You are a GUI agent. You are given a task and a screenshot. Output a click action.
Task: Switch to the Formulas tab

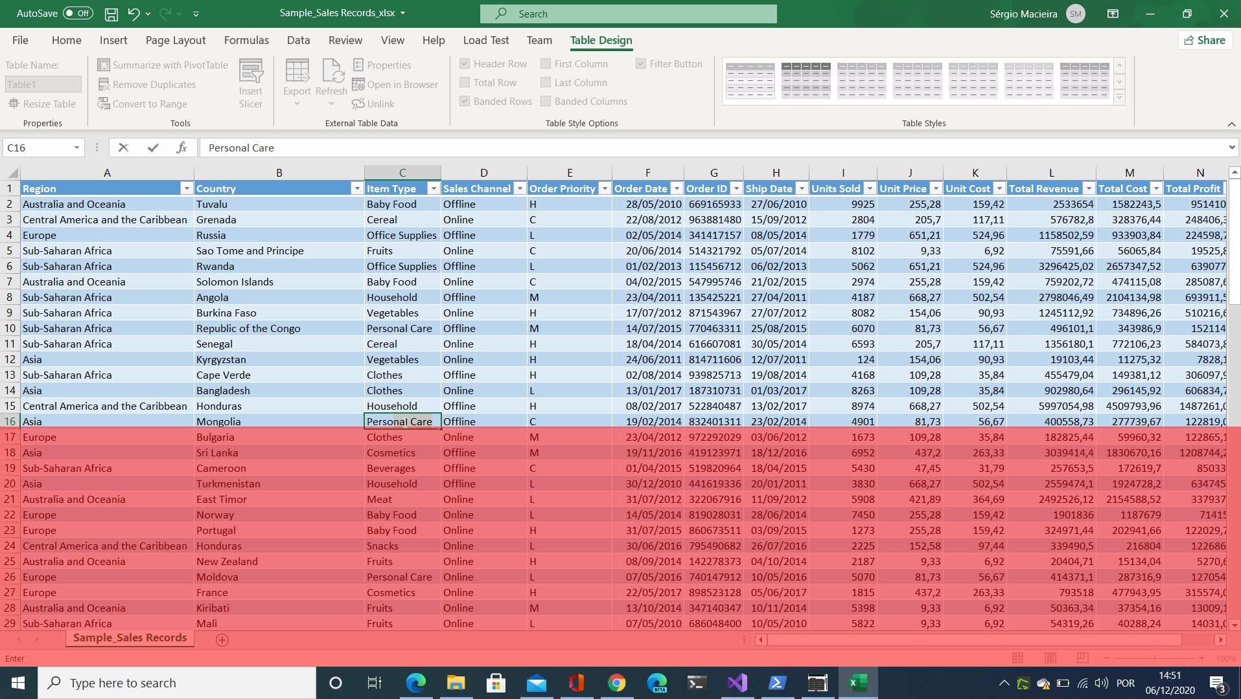246,40
